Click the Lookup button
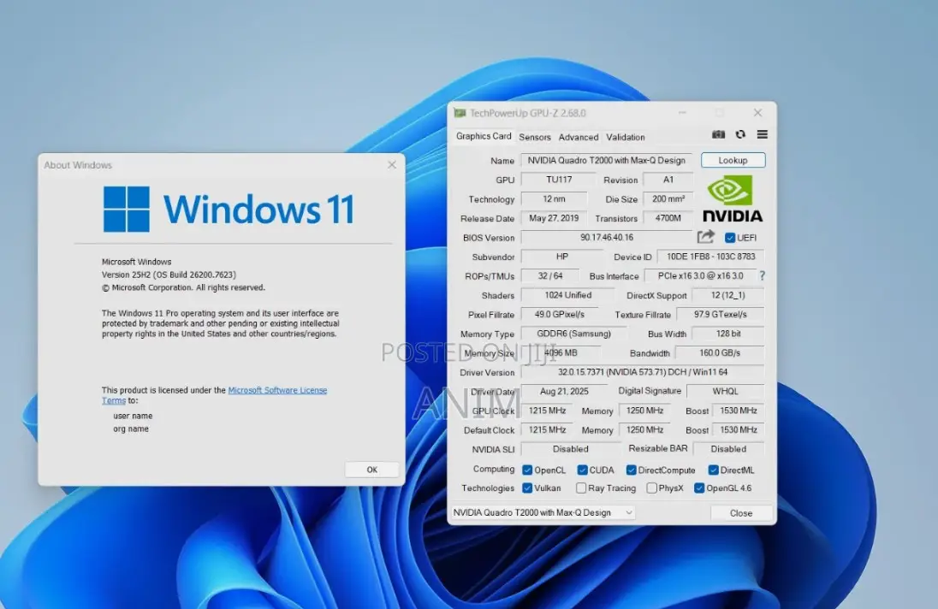Screen dimensions: 938x609 coord(733,160)
